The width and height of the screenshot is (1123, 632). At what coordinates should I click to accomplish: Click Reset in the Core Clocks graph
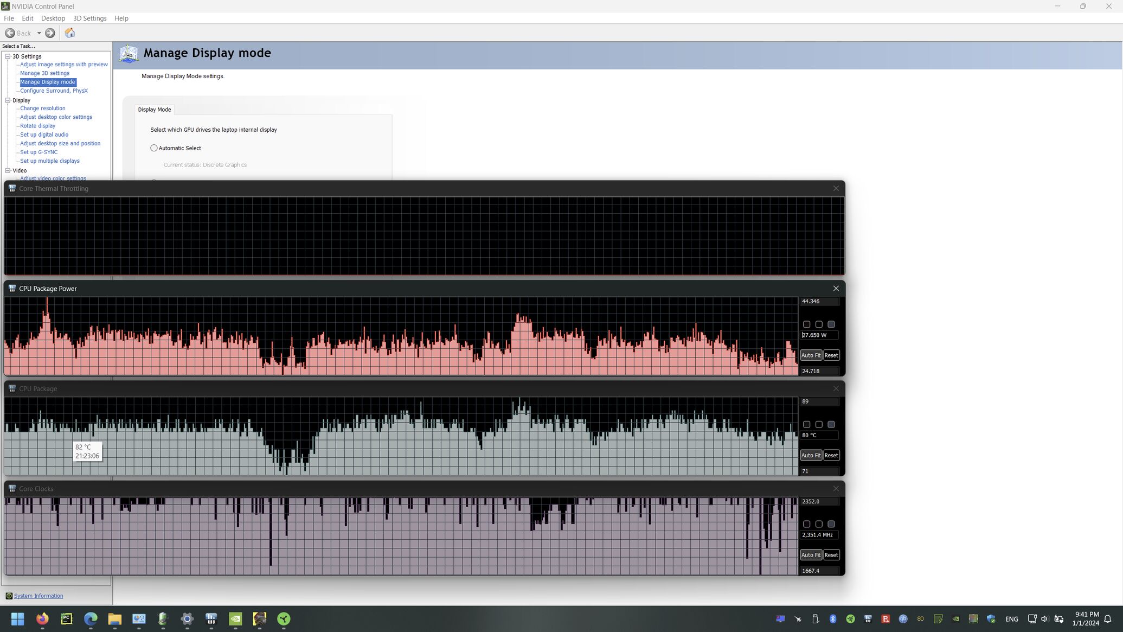[831, 555]
